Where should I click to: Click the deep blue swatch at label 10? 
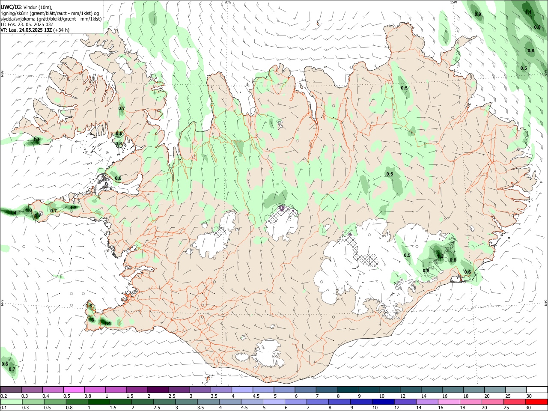(x=383, y=402)
